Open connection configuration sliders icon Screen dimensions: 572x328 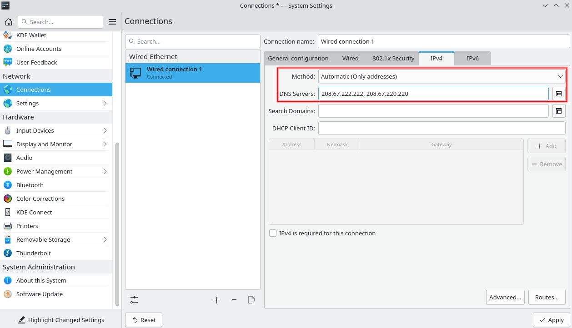tap(134, 300)
